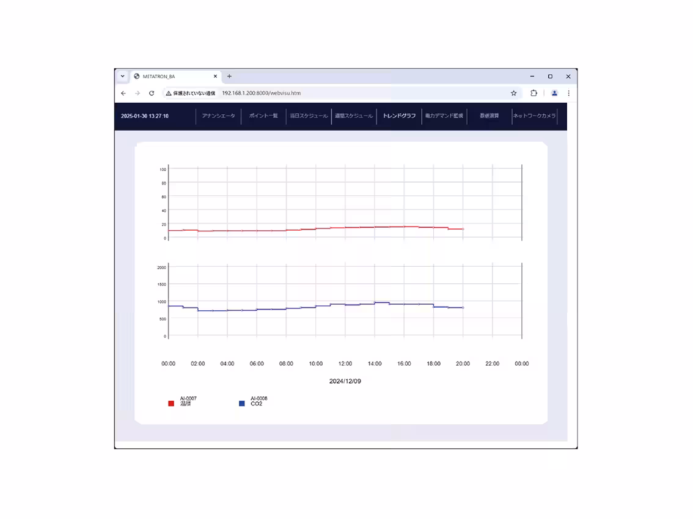Open the Chrome profile avatar

(x=554, y=93)
